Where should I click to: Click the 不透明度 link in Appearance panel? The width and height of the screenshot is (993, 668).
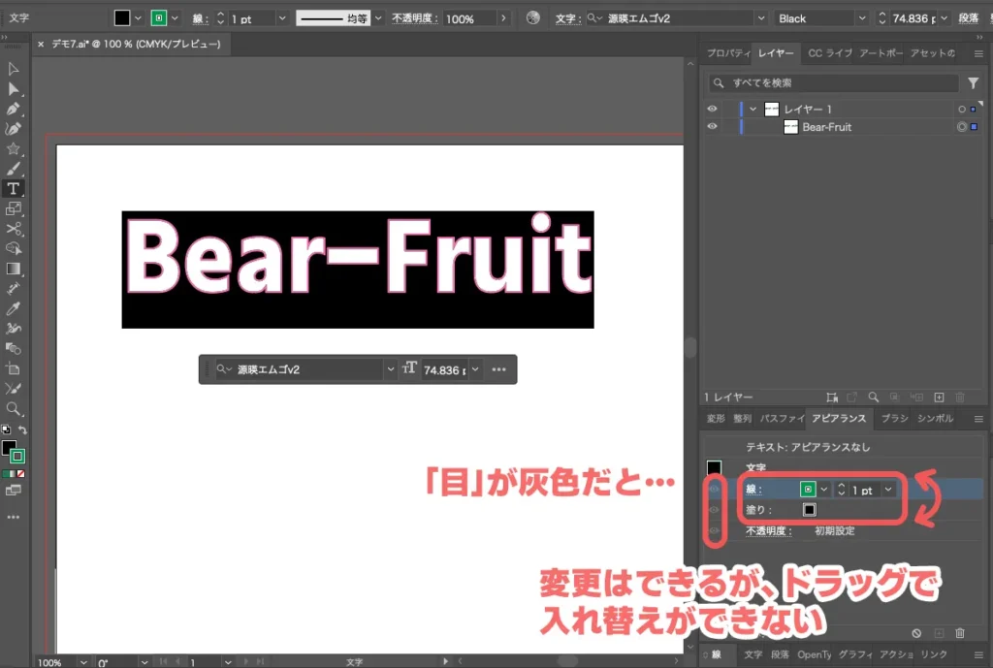point(768,531)
